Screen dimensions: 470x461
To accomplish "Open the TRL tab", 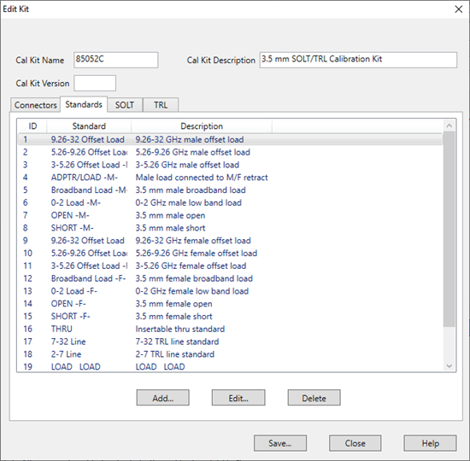I will (x=161, y=105).
